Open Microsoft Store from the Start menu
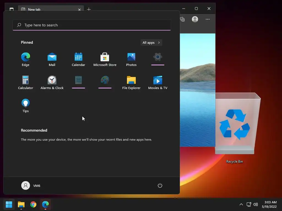Image resolution: width=282 pixels, height=211 pixels. point(105,60)
